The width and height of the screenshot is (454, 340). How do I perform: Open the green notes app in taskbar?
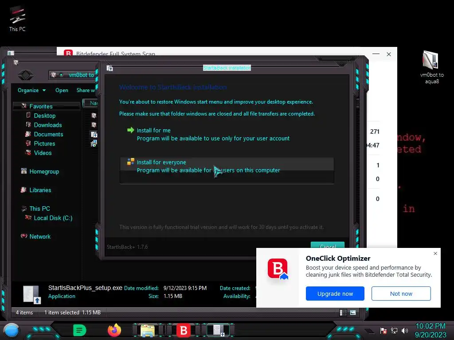[80, 330]
